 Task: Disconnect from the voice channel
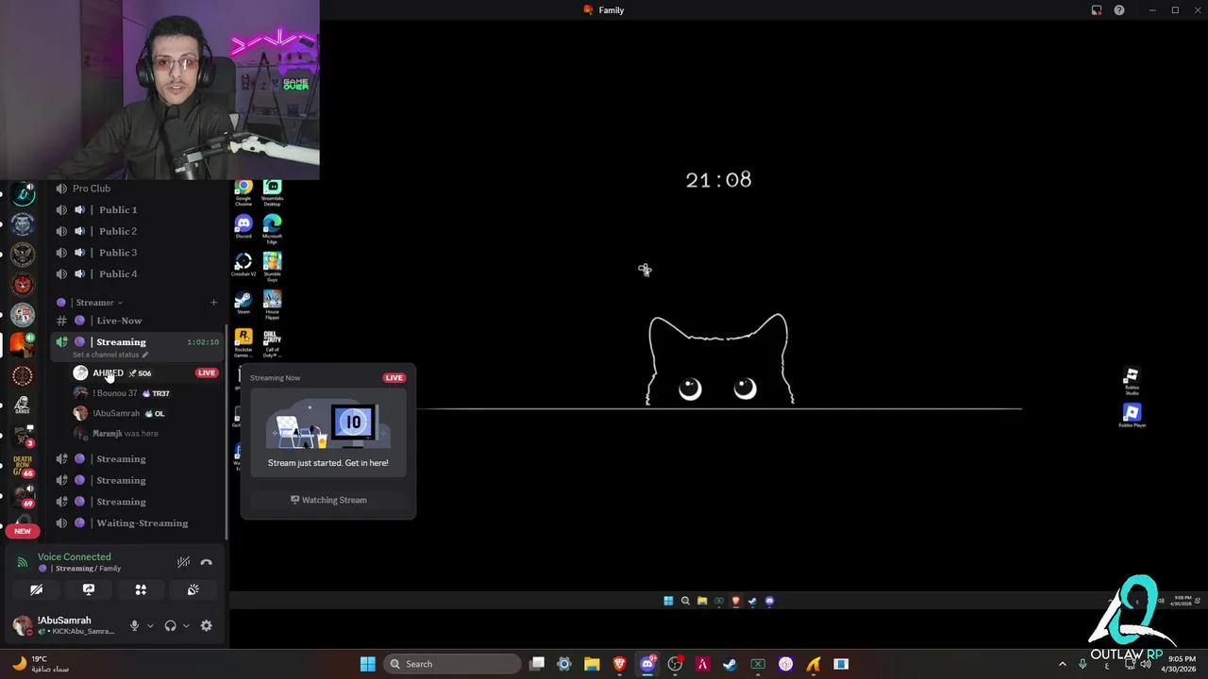point(206,562)
